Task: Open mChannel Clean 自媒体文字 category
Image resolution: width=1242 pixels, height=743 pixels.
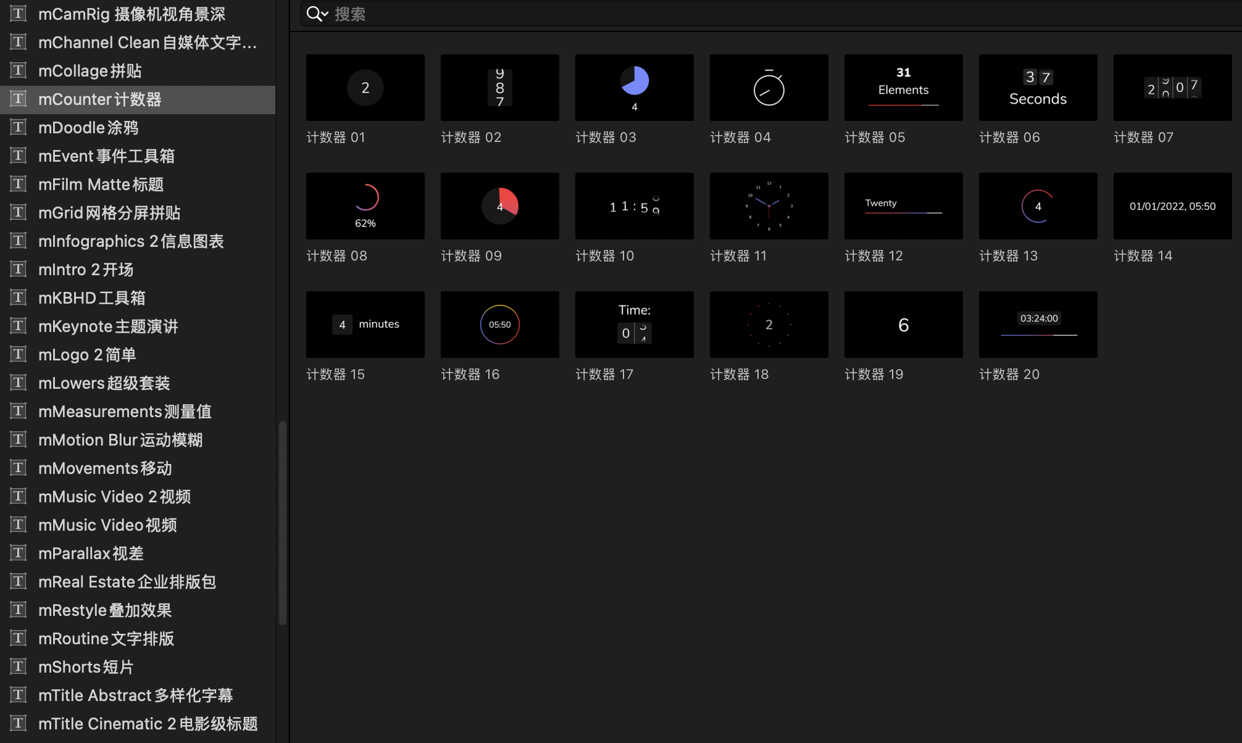Action: tap(138, 43)
